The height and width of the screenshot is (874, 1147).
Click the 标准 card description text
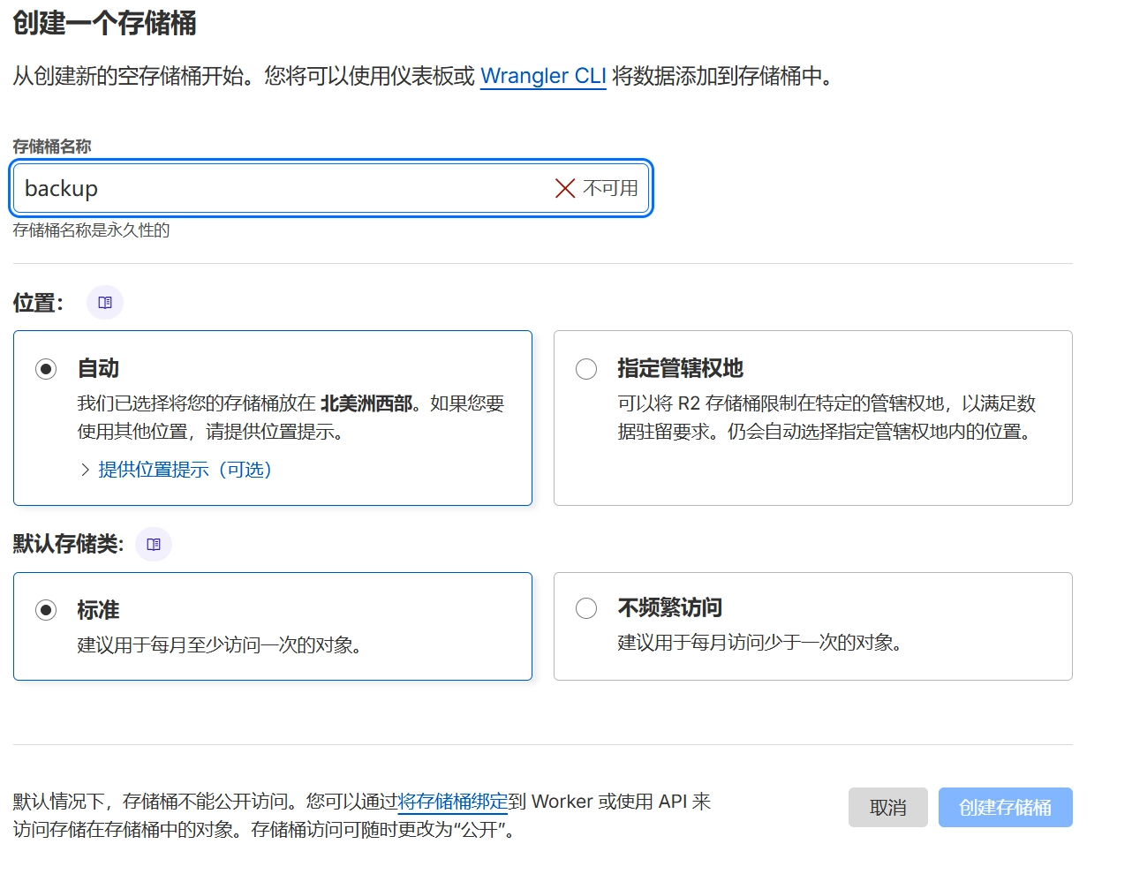219,645
